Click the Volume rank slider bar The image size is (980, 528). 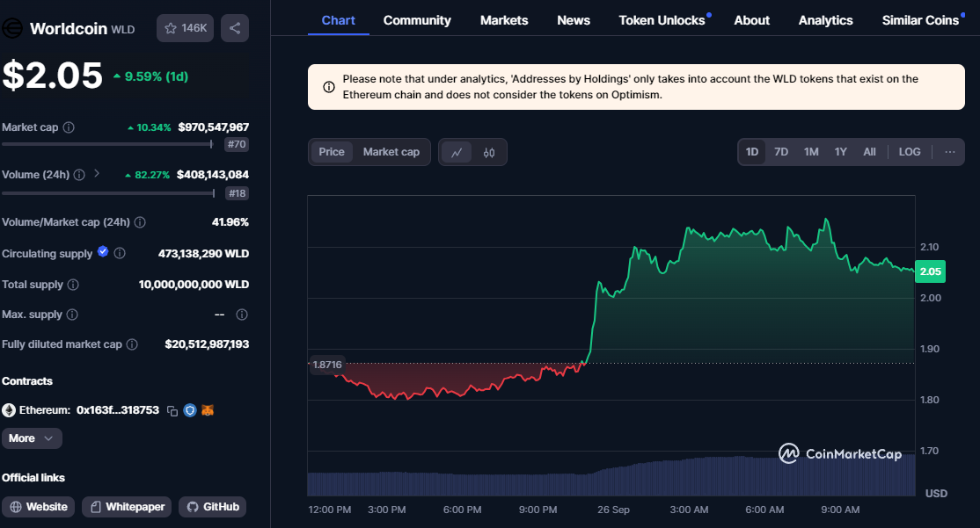pos(108,193)
